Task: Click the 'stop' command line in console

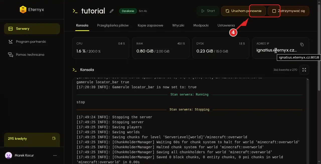Action: [81, 102]
